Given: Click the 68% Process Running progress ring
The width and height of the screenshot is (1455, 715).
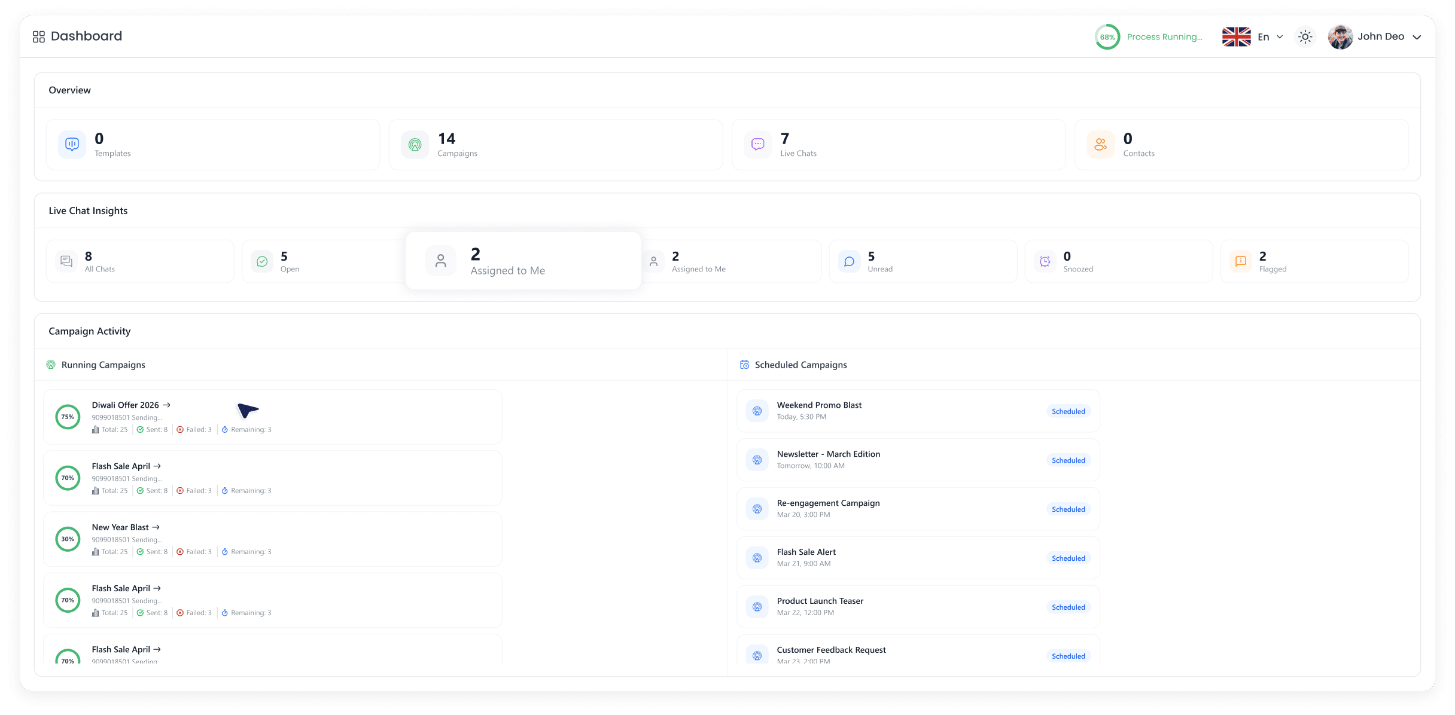Looking at the screenshot, I should 1107,36.
